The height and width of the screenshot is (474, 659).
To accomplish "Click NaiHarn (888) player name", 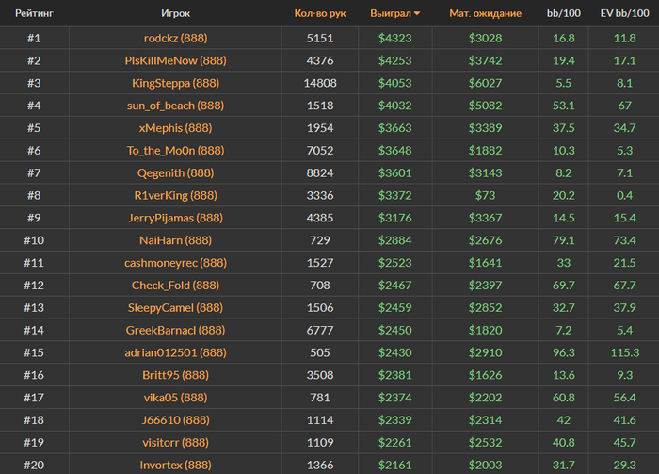I will pos(175,240).
